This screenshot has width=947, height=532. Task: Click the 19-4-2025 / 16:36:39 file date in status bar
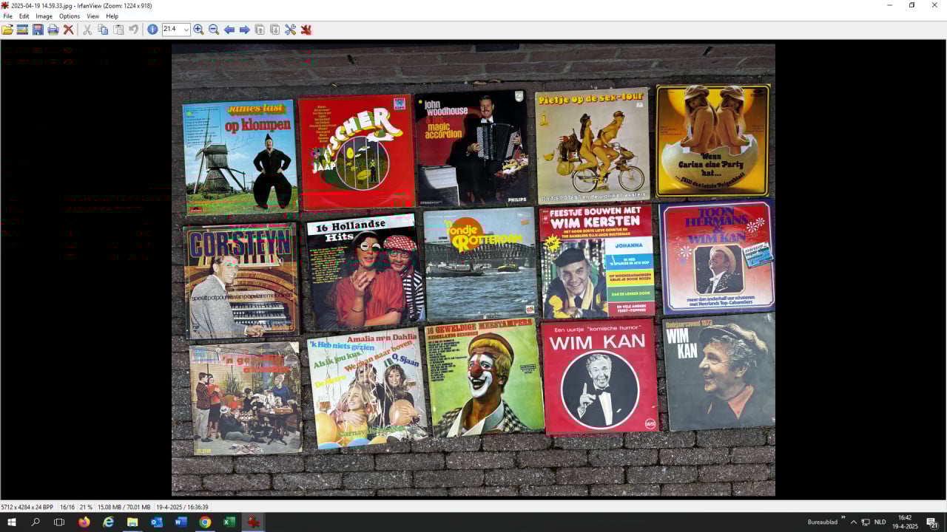point(182,507)
